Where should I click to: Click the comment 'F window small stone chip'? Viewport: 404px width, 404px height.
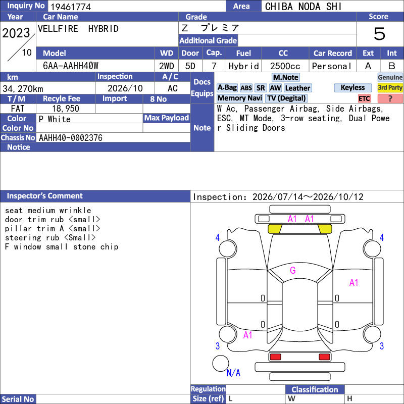click(x=62, y=247)
